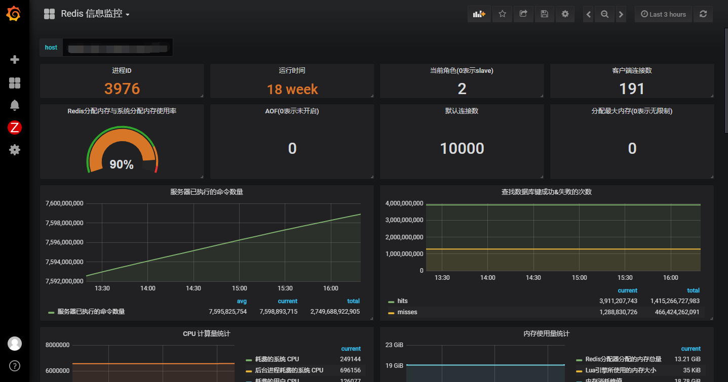Open dashboard settings gear in toolbar
The height and width of the screenshot is (382, 728).
point(565,14)
